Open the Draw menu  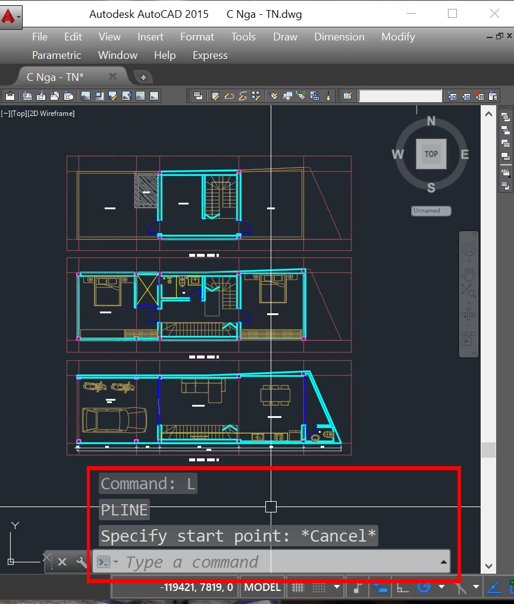click(x=285, y=37)
